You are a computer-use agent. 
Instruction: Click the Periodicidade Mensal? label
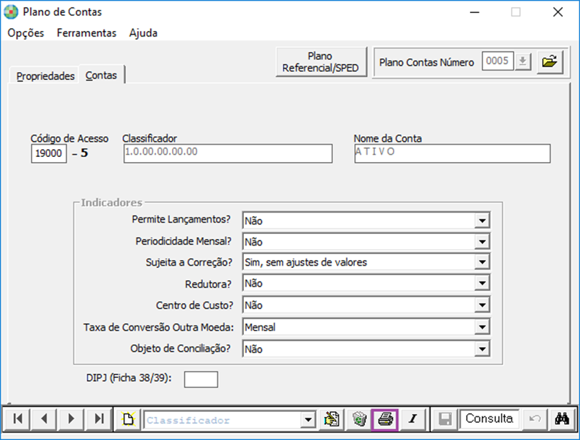point(183,241)
